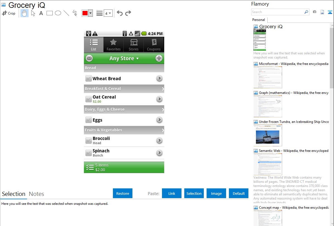Open the Graph (mathematics) snapshot thumbnail
Screen dimensions: 334x226
coord(268,106)
